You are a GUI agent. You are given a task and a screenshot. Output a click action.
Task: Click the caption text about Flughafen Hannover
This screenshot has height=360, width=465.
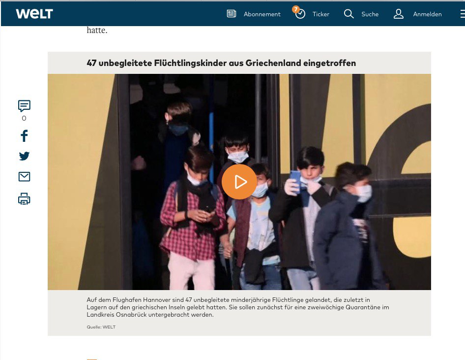pyautogui.click(x=238, y=307)
